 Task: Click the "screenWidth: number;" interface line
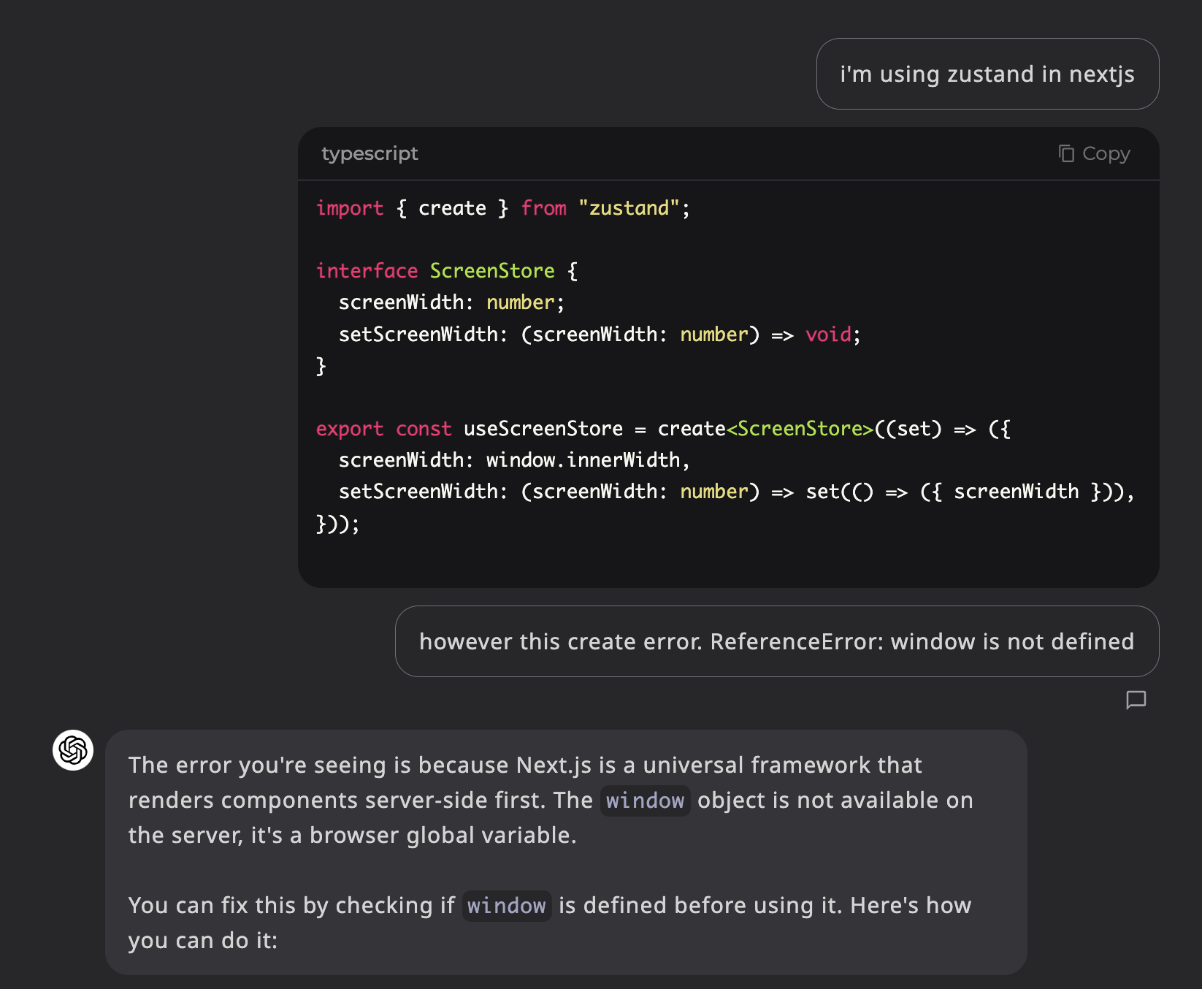click(451, 302)
